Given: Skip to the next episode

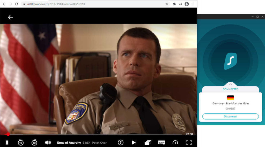Looking at the screenshot, I should coord(134,143).
